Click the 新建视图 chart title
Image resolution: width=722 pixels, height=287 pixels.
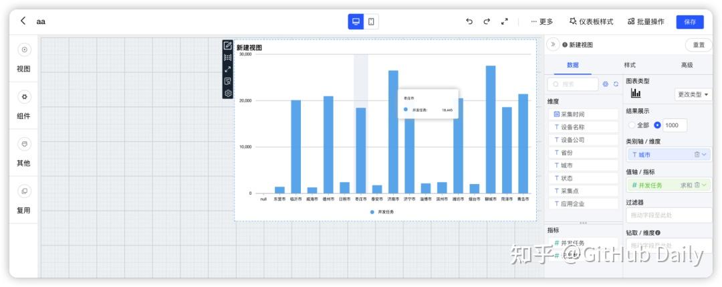click(249, 47)
